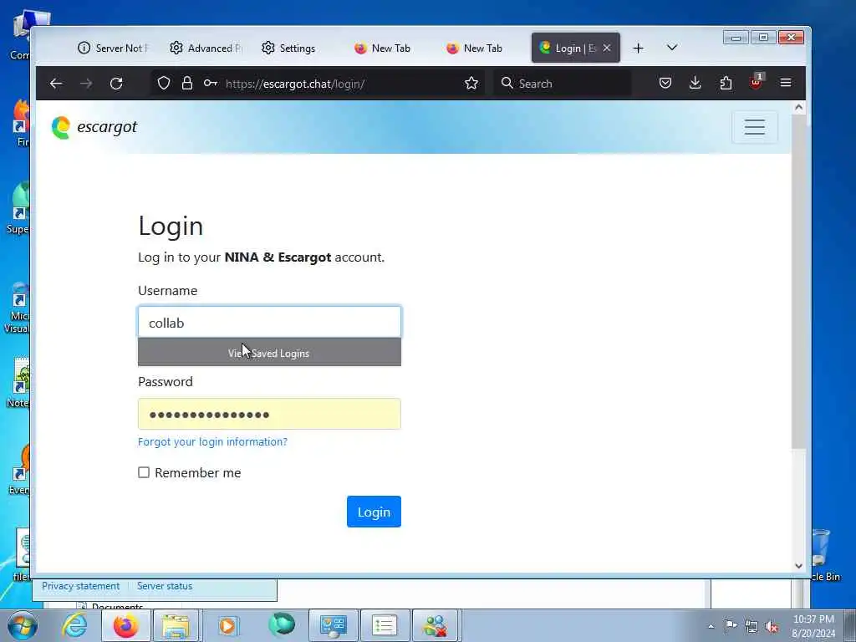The height and width of the screenshot is (642, 856).
Task: Click the address bar URL
Action: pyautogui.click(x=295, y=84)
